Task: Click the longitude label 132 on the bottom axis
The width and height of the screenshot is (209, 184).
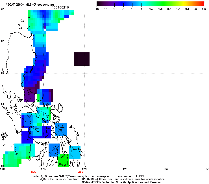Action: click(166, 169)
